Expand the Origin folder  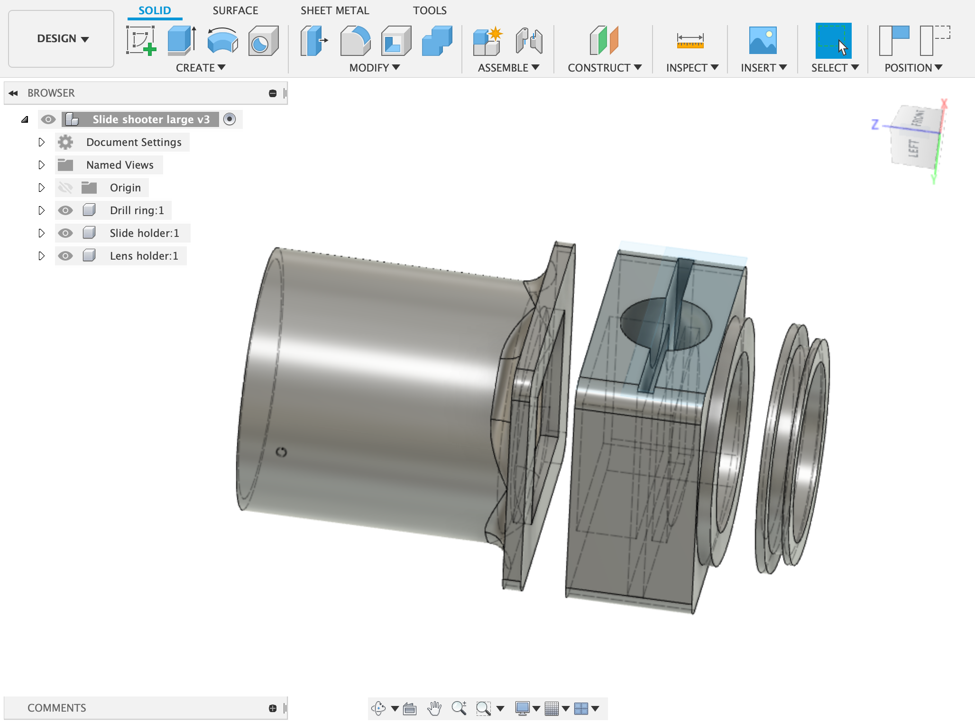pyautogui.click(x=41, y=187)
